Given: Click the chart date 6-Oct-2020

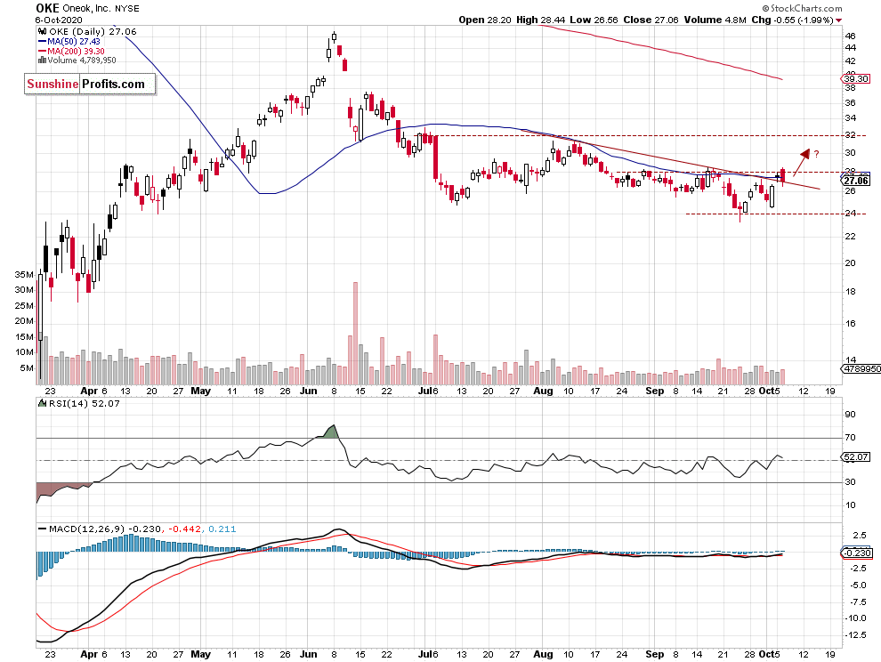Looking at the screenshot, I should 59,20.
